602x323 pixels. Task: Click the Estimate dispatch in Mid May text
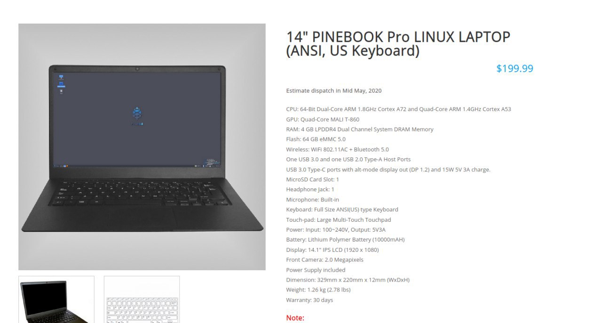pyautogui.click(x=334, y=91)
